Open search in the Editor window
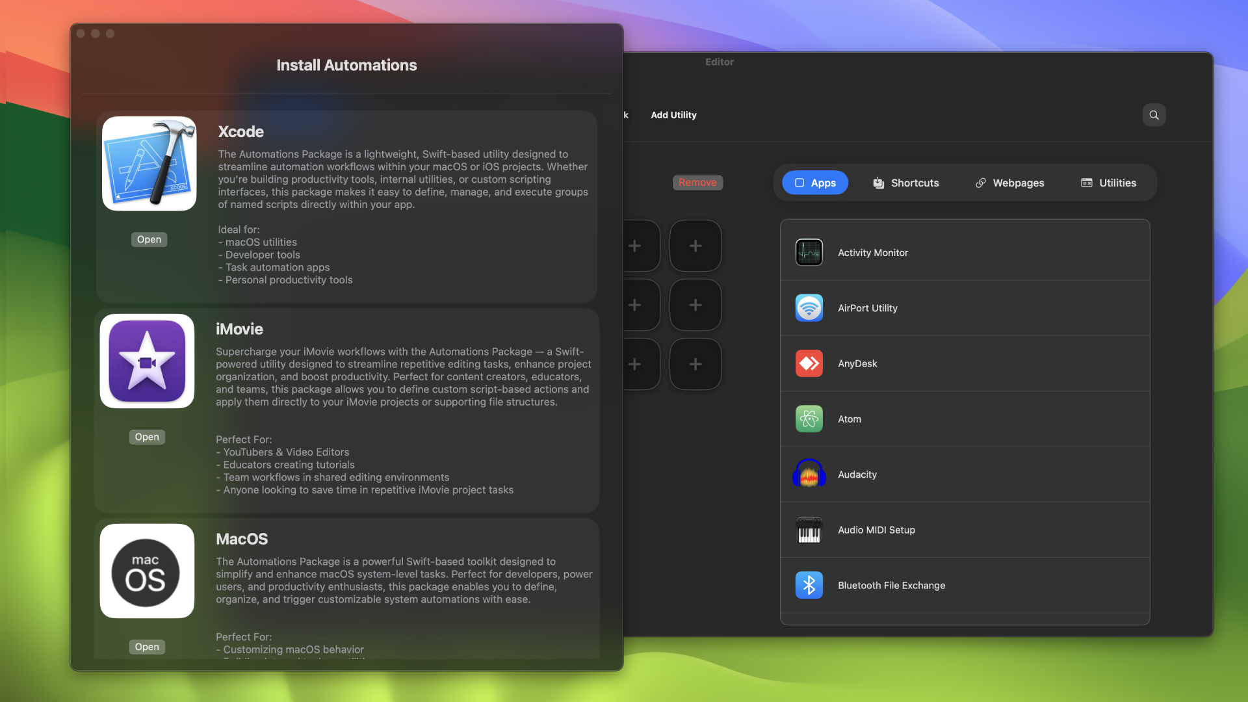Viewport: 1248px width, 702px height. click(x=1154, y=115)
